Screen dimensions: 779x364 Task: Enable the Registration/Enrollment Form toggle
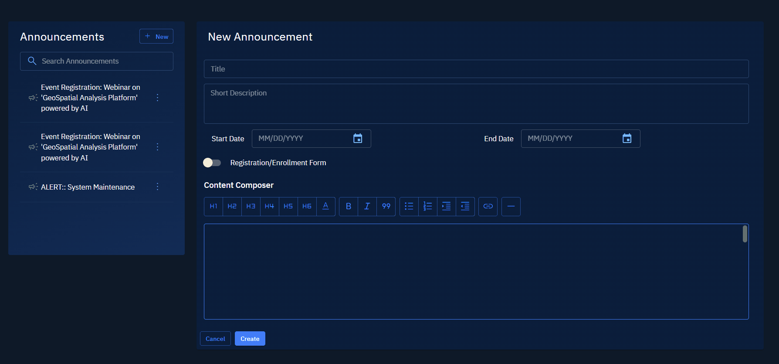pyautogui.click(x=212, y=163)
